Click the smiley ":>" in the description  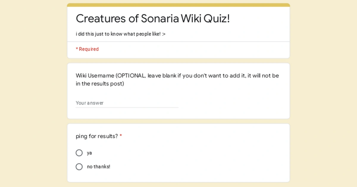coord(164,34)
